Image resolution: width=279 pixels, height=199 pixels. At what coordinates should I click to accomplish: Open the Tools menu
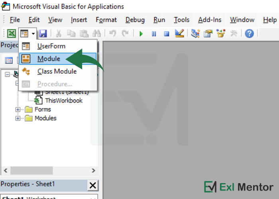181,20
